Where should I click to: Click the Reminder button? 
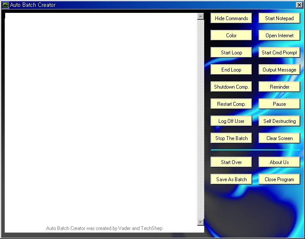click(279, 87)
